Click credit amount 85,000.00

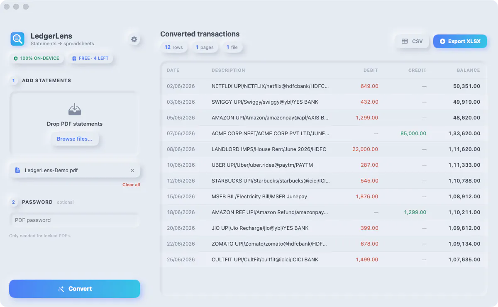click(x=413, y=134)
